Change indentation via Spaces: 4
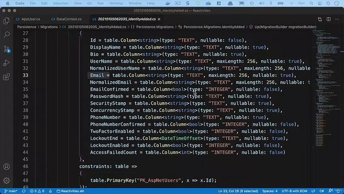This screenshot has width=344, height=194. tap(270, 191)
